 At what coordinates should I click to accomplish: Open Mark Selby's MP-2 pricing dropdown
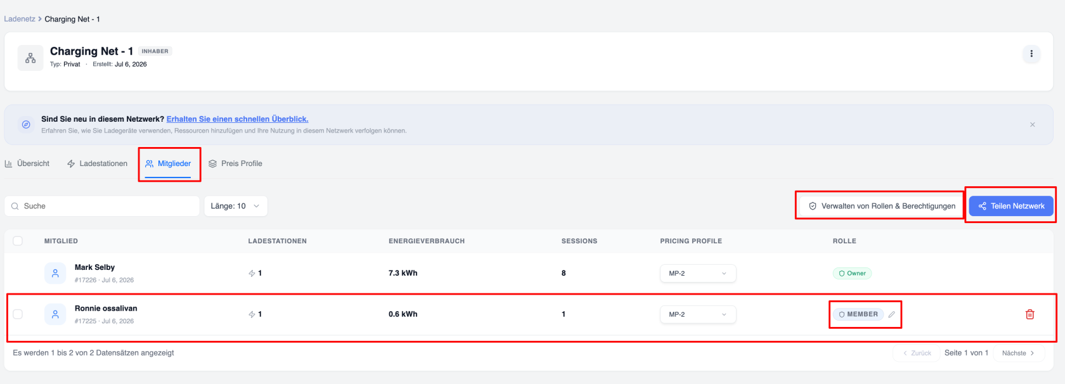click(x=698, y=273)
